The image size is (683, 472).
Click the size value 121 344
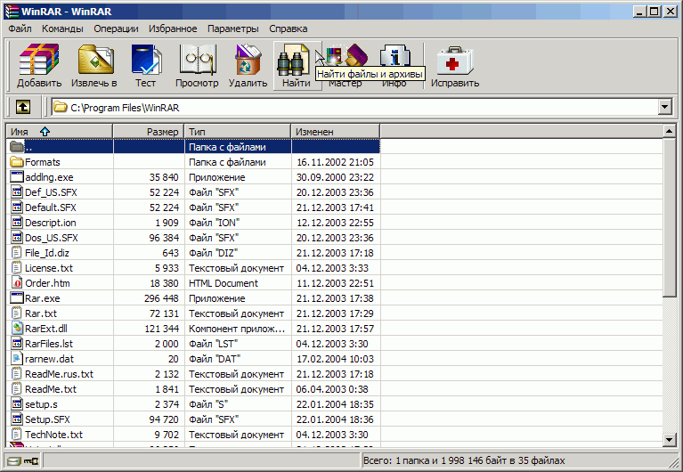pyautogui.click(x=161, y=329)
